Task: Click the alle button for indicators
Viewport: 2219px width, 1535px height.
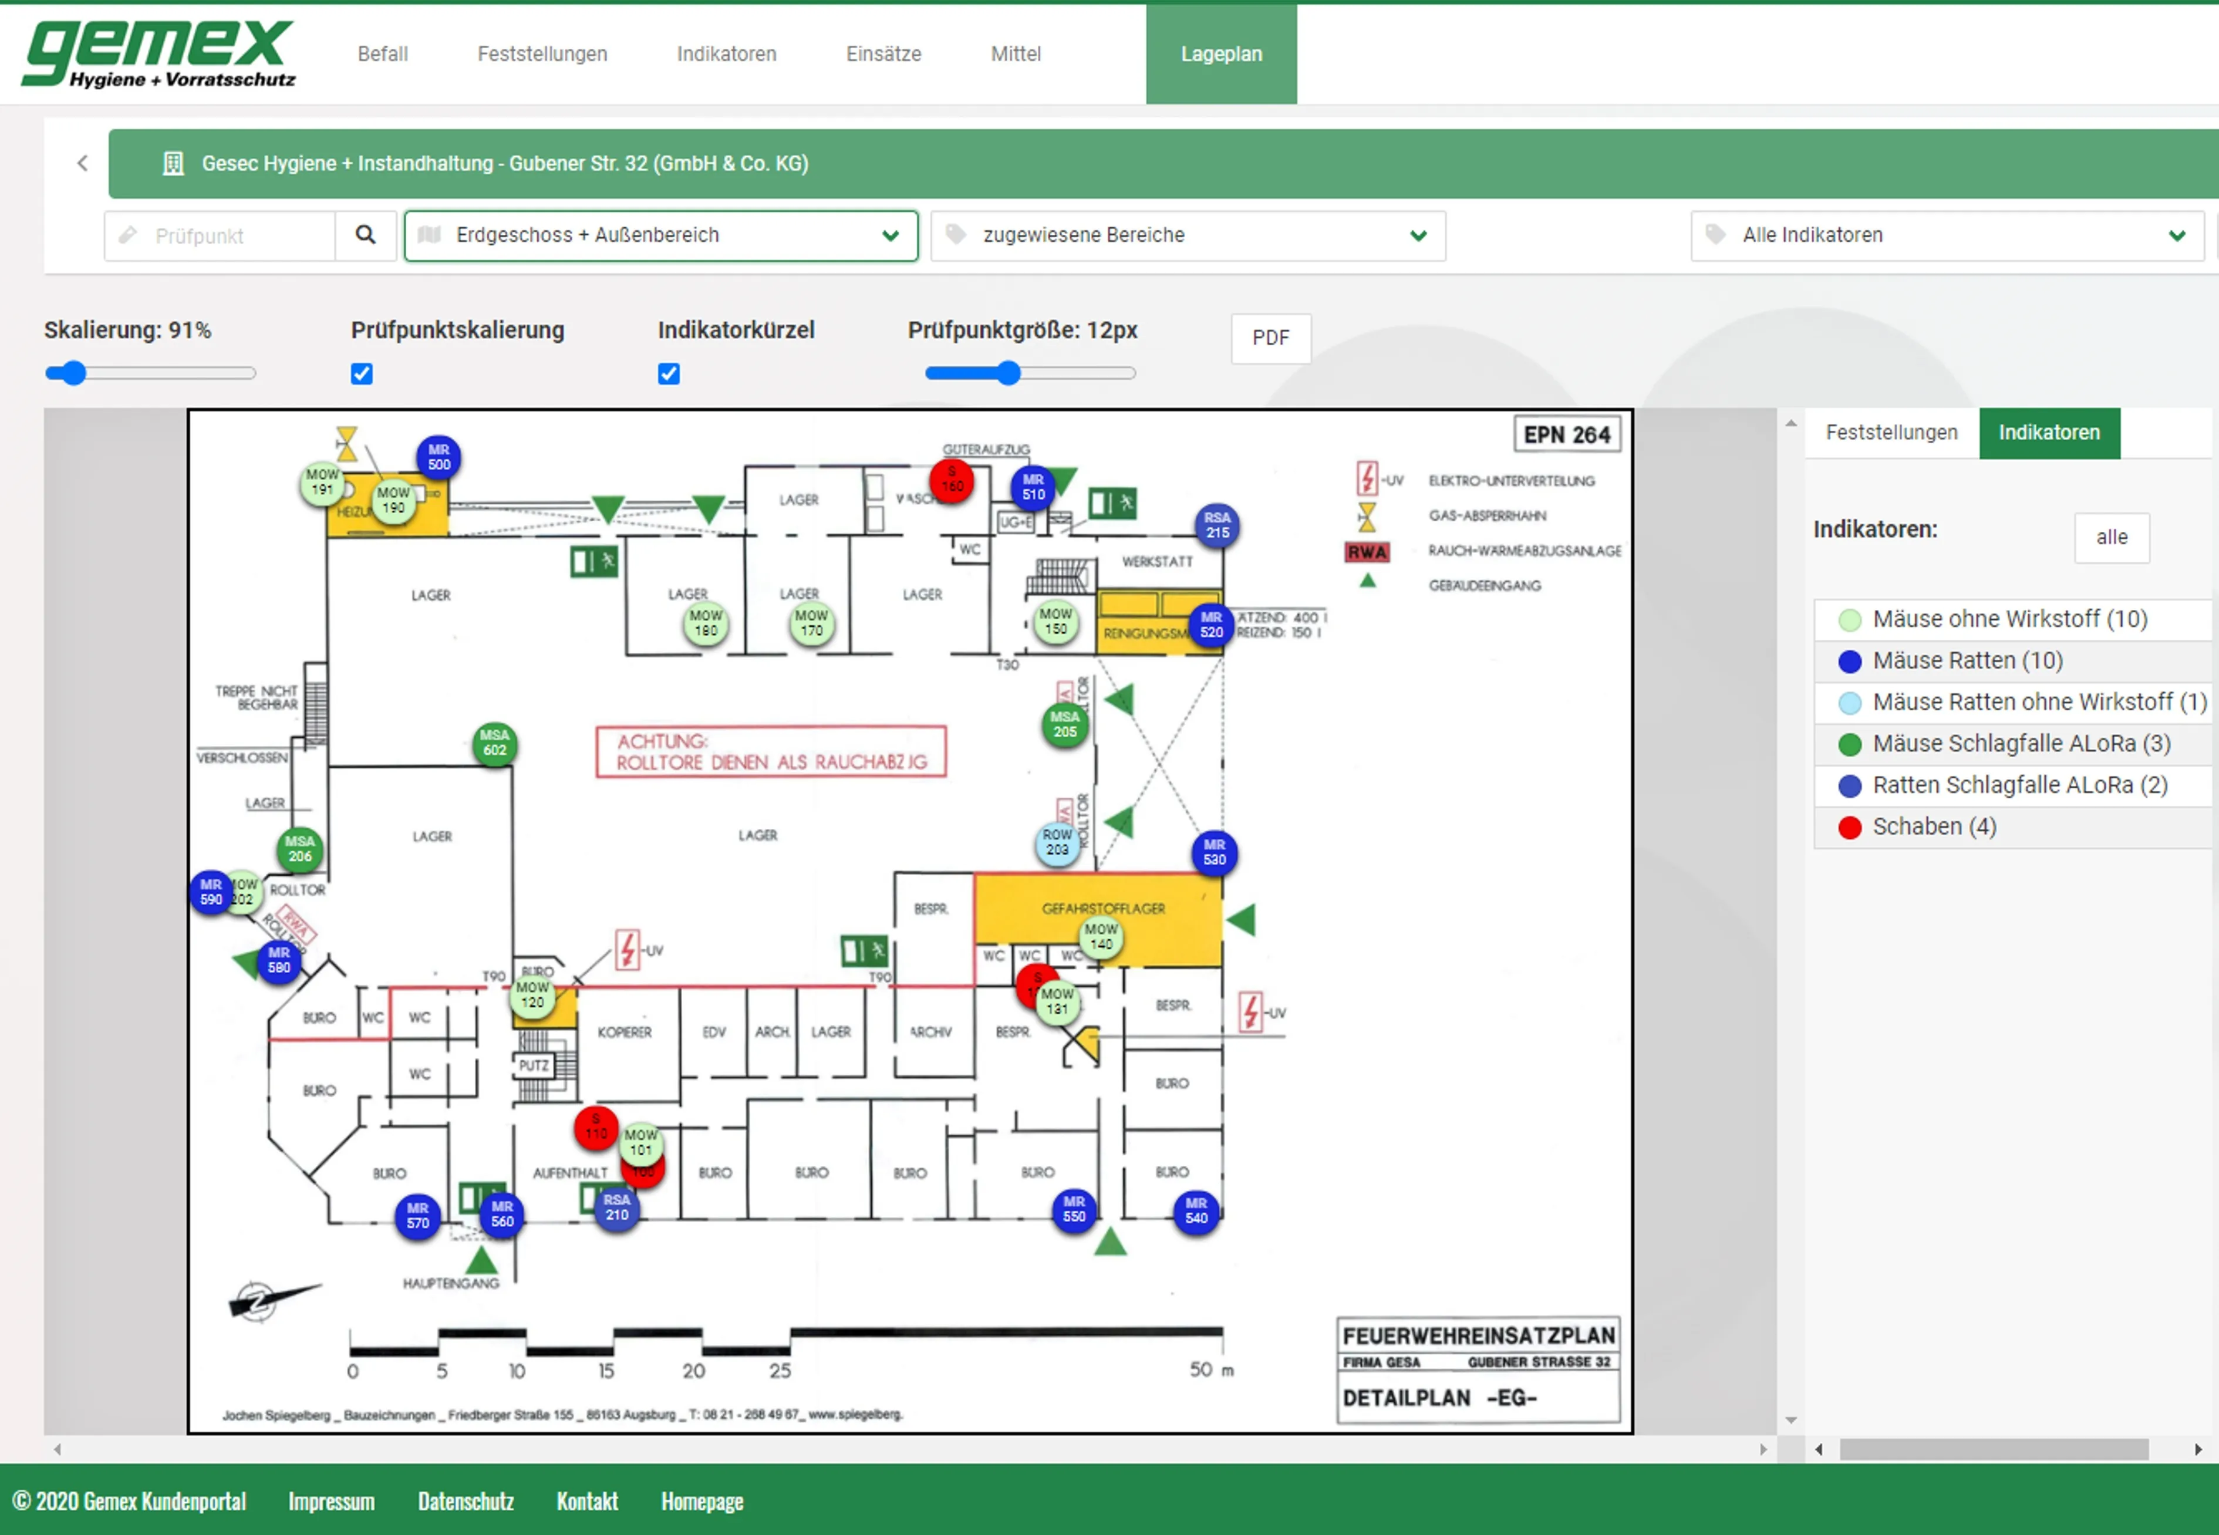Action: click(2111, 538)
